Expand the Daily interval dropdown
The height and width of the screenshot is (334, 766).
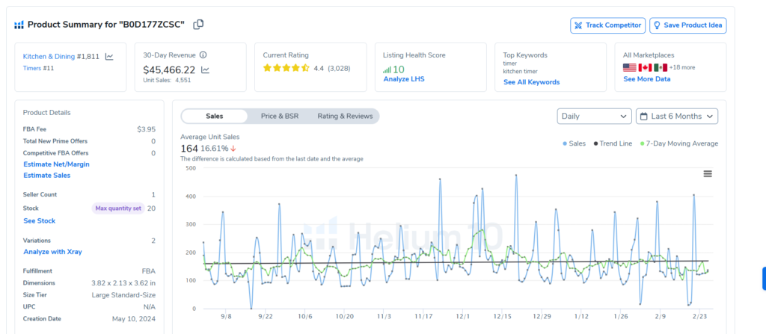(594, 116)
